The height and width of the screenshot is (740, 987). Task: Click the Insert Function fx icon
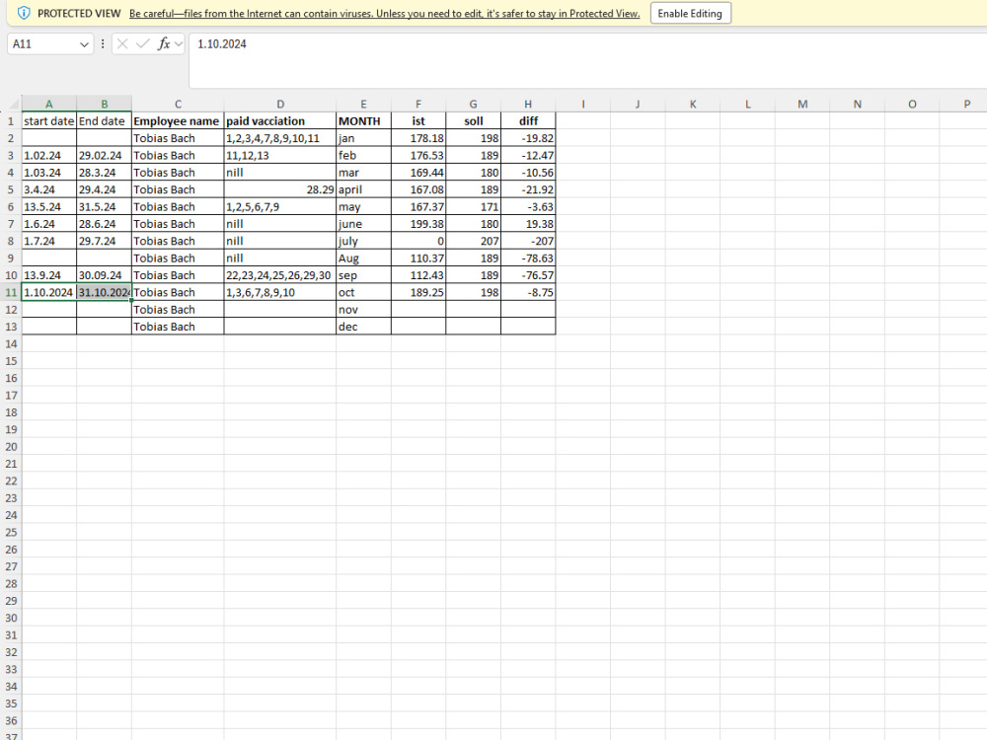(x=164, y=43)
